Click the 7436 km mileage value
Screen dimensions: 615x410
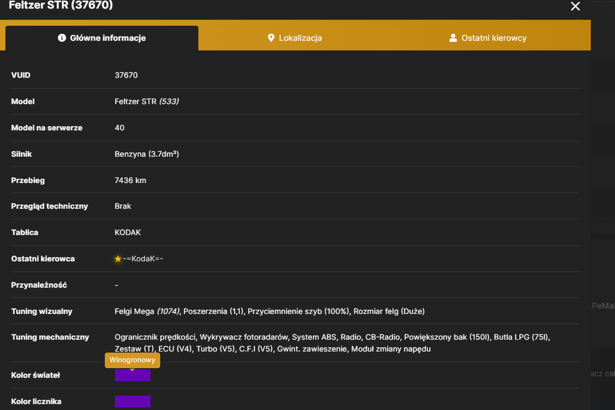(x=130, y=180)
